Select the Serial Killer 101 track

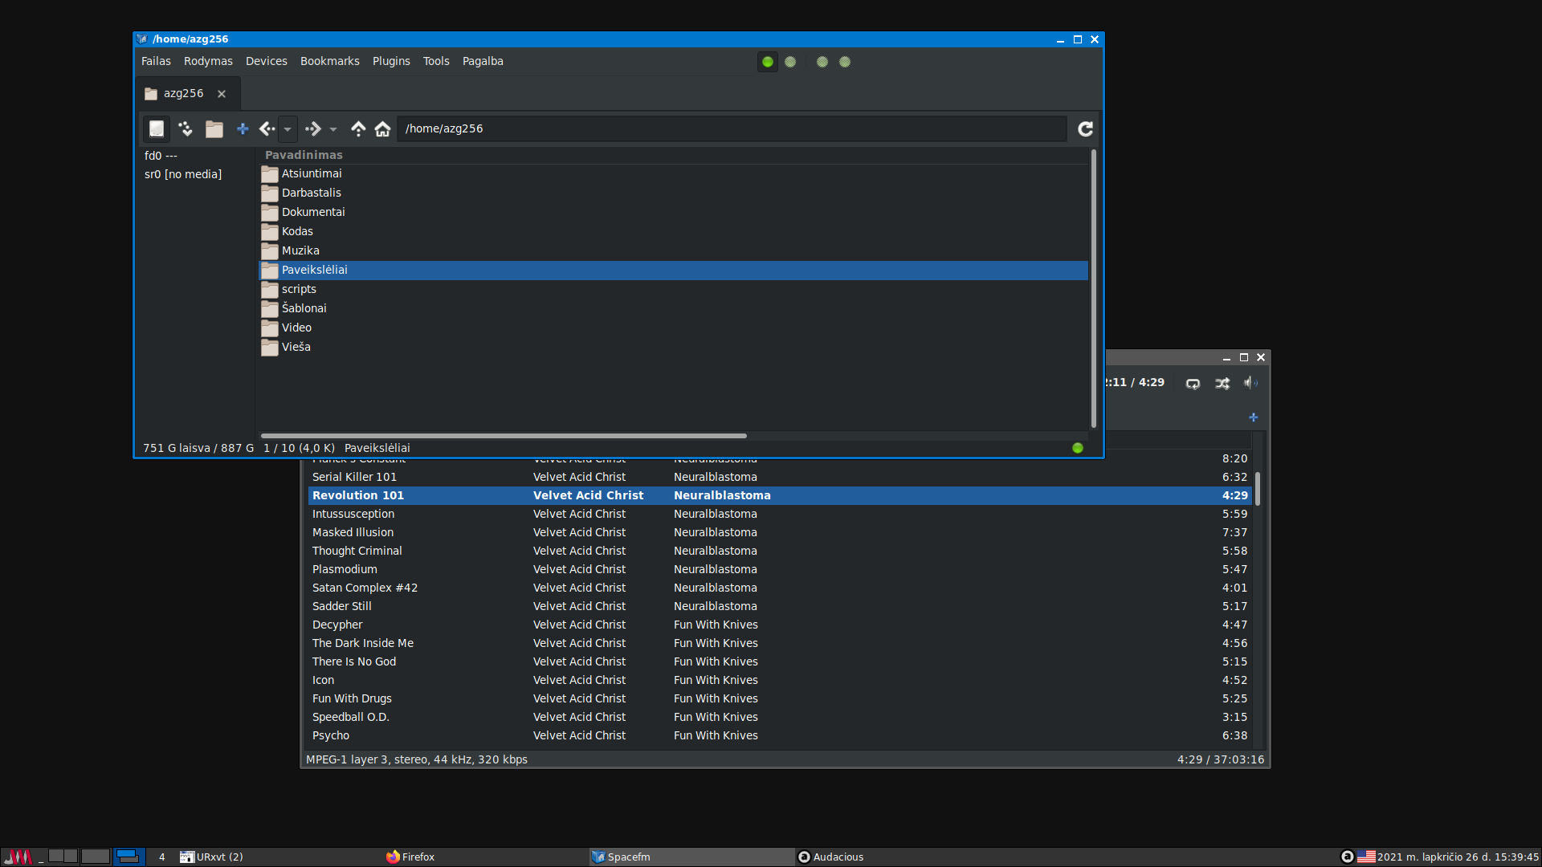pos(779,477)
